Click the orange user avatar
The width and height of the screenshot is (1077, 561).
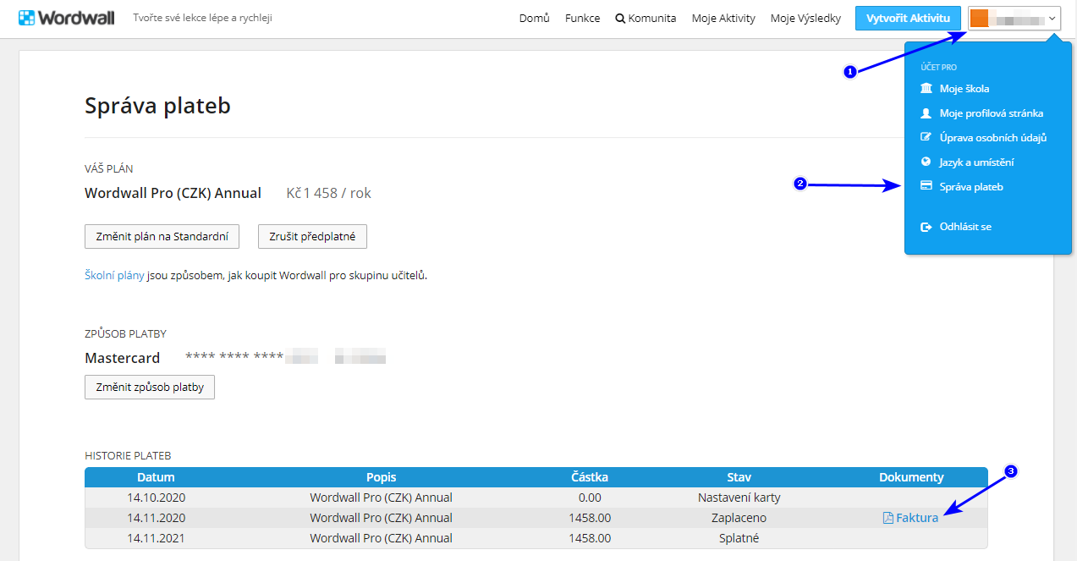[979, 18]
